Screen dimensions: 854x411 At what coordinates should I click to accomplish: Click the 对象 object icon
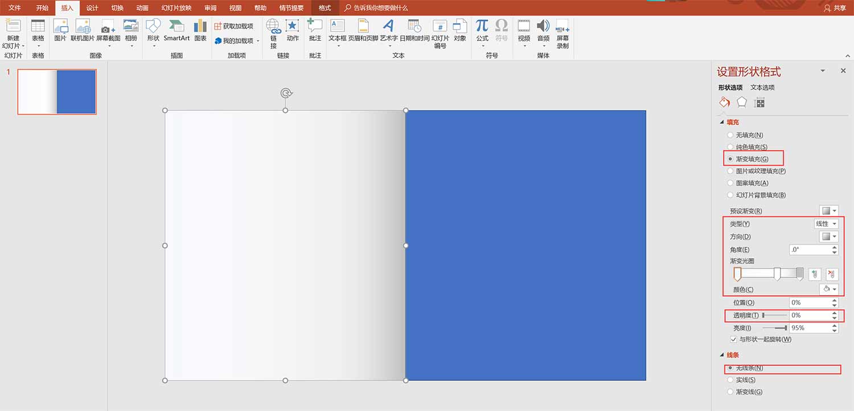(x=460, y=26)
